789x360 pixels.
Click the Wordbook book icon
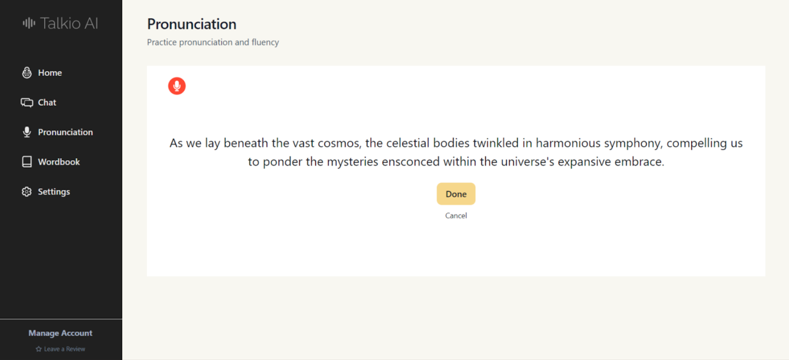(27, 162)
